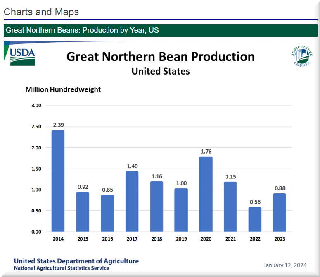The image size is (320, 277).
Task: Select the Great Northern Beans green title bar
Action: point(160,31)
